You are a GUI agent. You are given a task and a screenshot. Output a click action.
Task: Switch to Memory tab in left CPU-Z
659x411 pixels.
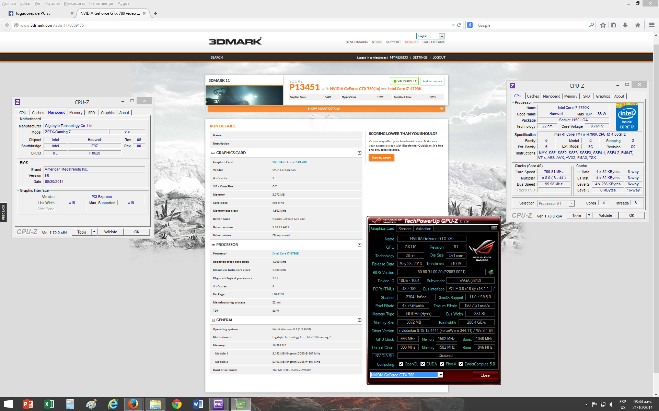click(x=76, y=113)
